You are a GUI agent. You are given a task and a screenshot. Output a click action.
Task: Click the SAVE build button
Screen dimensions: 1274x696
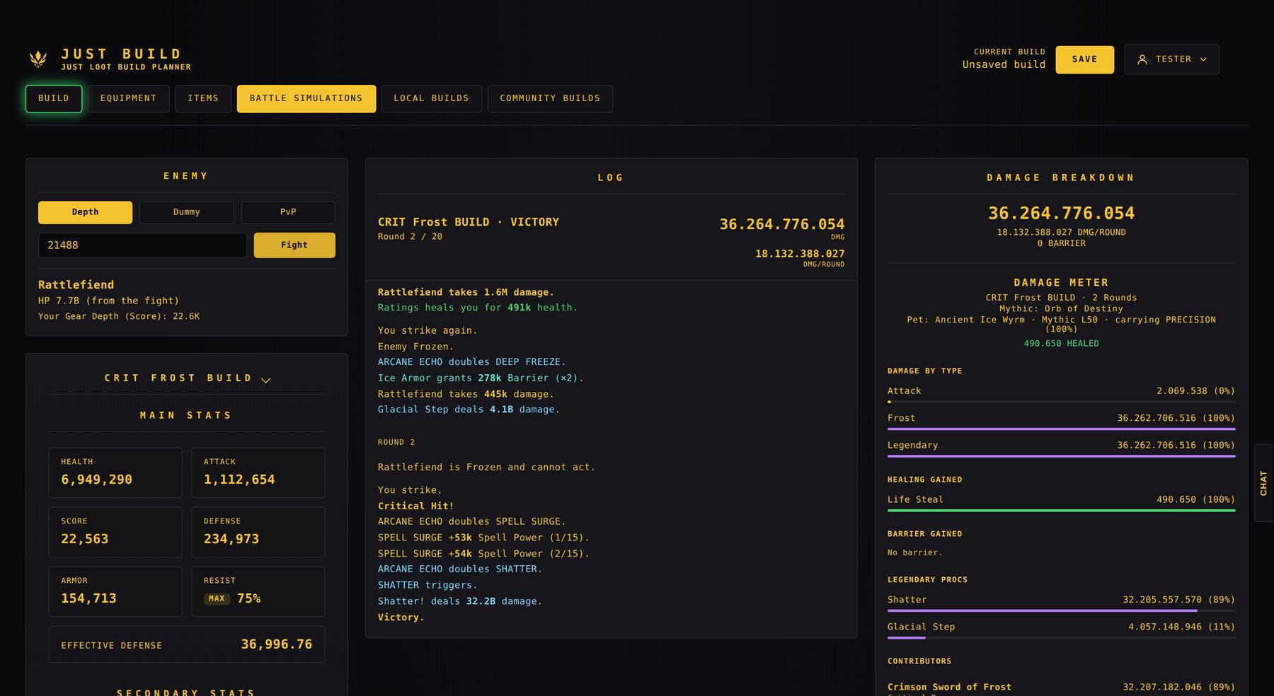(x=1084, y=59)
